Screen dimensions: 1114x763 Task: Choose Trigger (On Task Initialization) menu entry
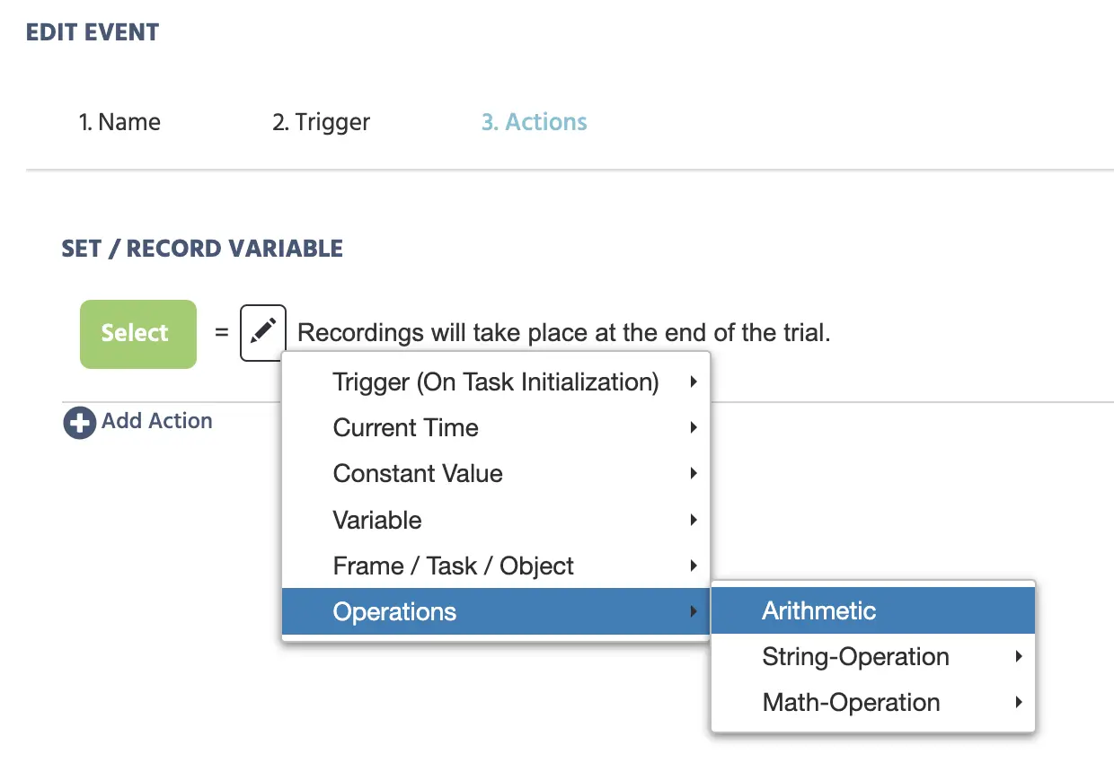(495, 382)
